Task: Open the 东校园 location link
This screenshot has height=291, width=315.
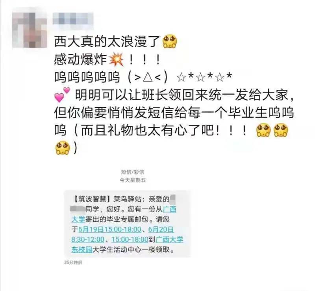Action: [82, 250]
